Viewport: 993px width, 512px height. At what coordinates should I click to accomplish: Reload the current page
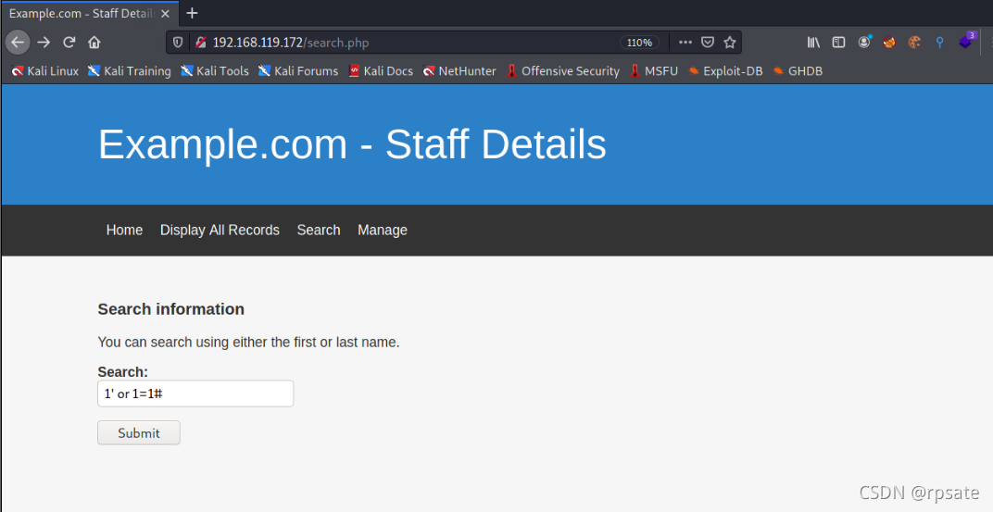pyautogui.click(x=69, y=43)
